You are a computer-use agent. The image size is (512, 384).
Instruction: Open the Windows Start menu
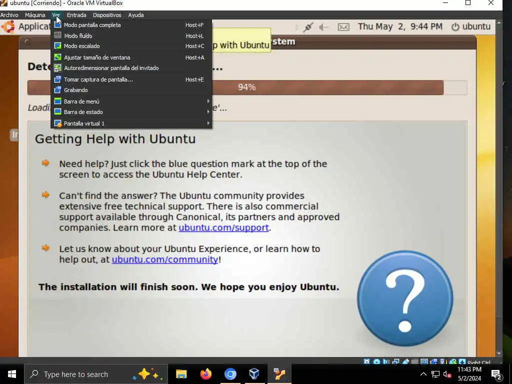point(12,374)
